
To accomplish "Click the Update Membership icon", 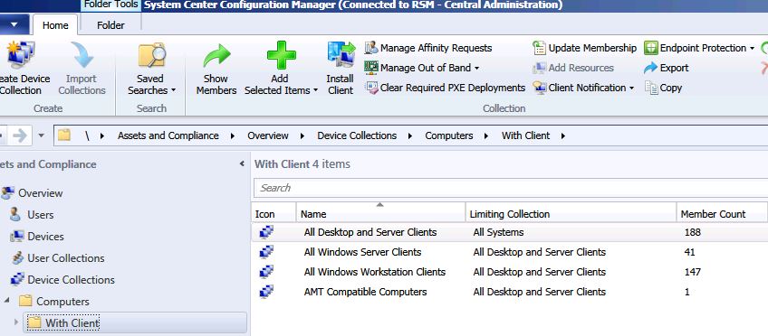I will tap(539, 48).
